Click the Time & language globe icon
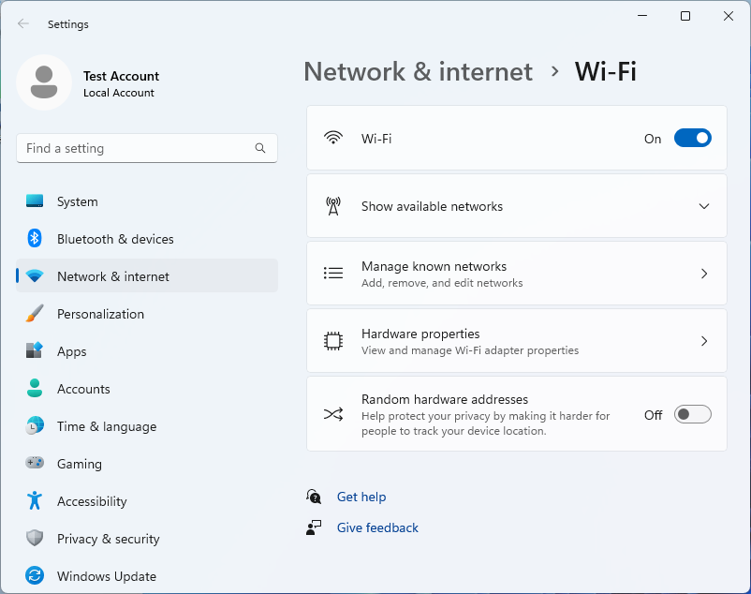The width and height of the screenshot is (751, 594). 35,426
